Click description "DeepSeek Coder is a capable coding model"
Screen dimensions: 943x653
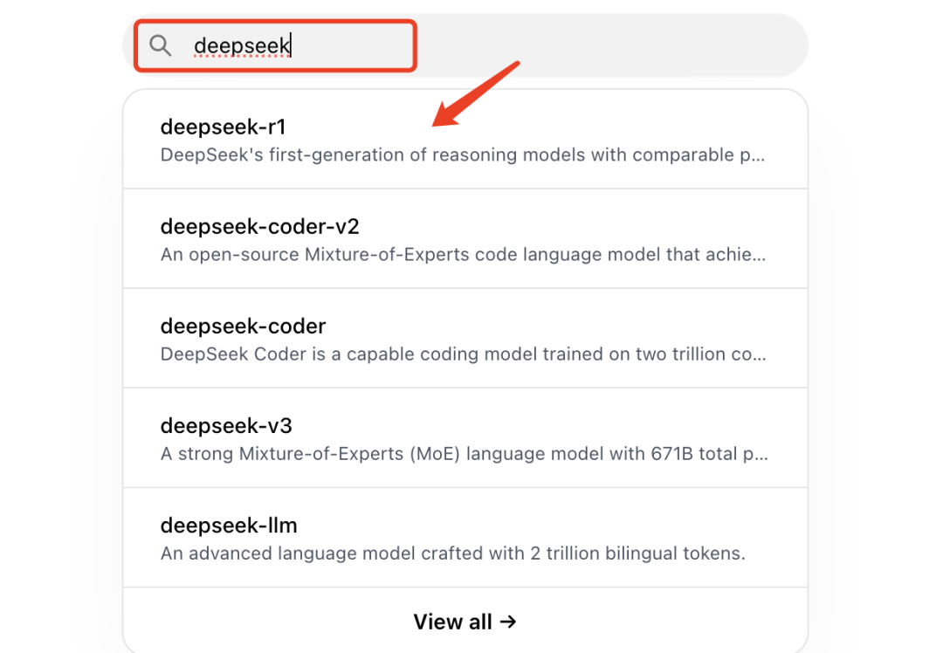(463, 354)
